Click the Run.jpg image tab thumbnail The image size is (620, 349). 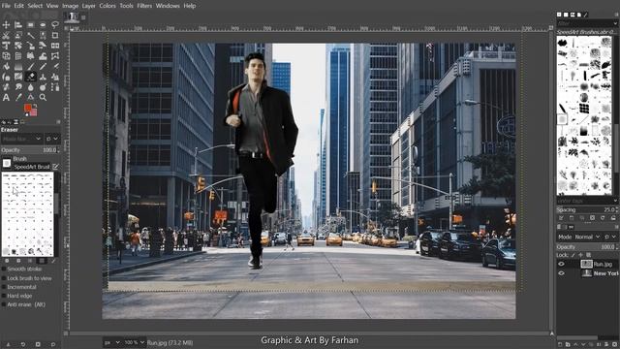point(72,16)
